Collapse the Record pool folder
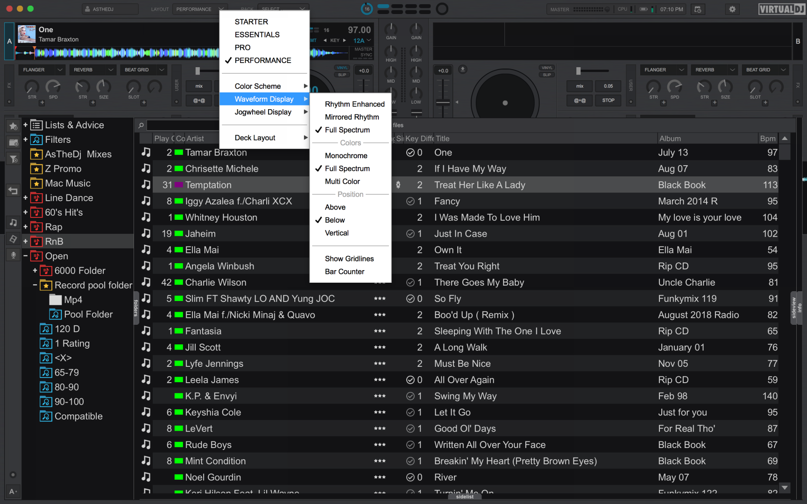The width and height of the screenshot is (807, 504). pyautogui.click(x=35, y=285)
